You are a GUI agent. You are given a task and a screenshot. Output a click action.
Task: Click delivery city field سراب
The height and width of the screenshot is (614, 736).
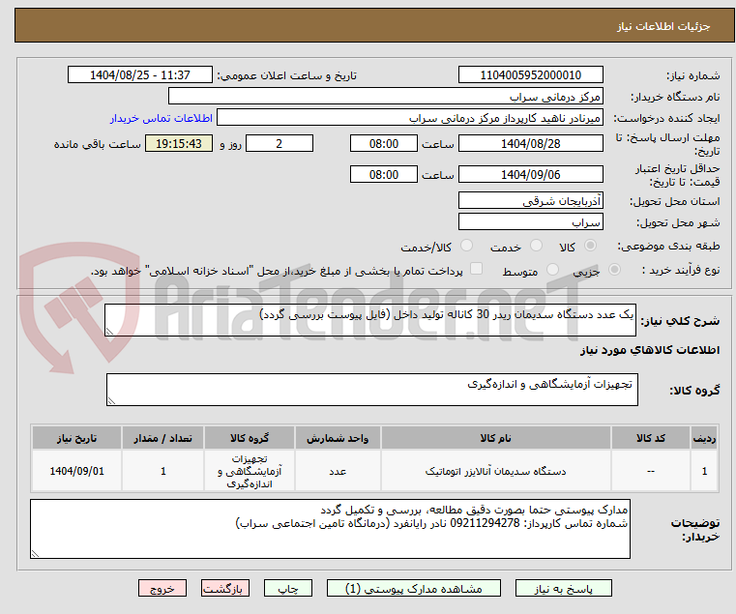(530, 222)
